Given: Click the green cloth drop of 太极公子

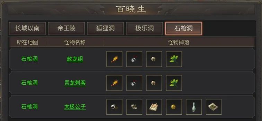Looking at the screenshot, I should [214, 107].
